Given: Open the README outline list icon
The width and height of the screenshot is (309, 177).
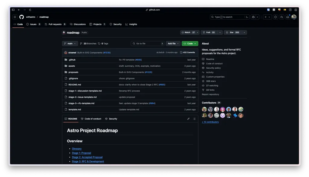Looking at the screenshot, I should coord(194,119).
